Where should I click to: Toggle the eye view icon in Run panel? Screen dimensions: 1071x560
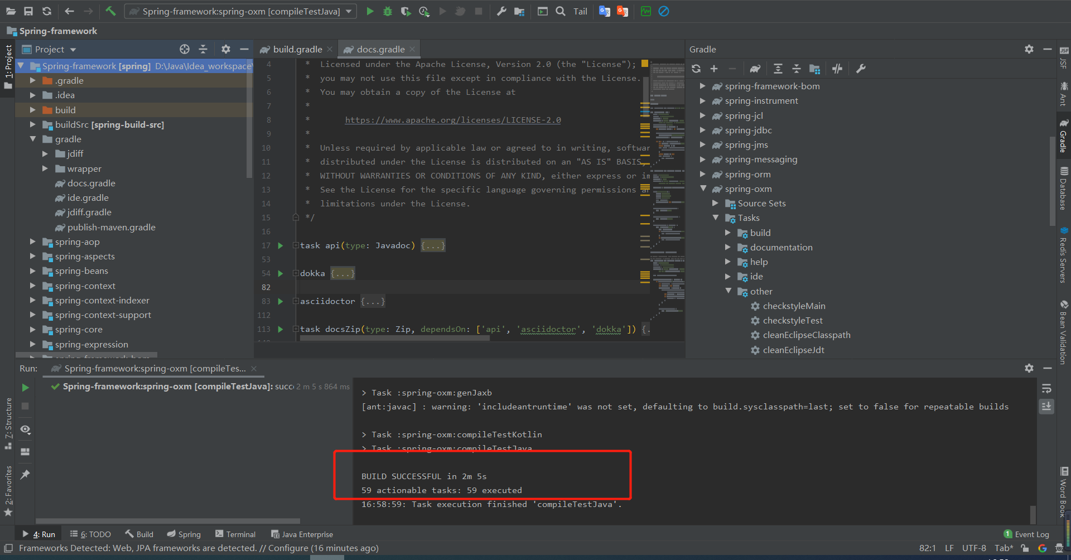pyautogui.click(x=25, y=429)
